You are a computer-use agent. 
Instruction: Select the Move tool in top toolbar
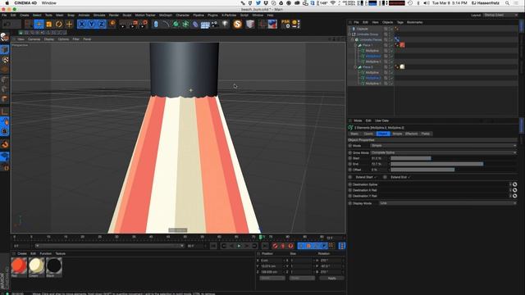coord(39,24)
